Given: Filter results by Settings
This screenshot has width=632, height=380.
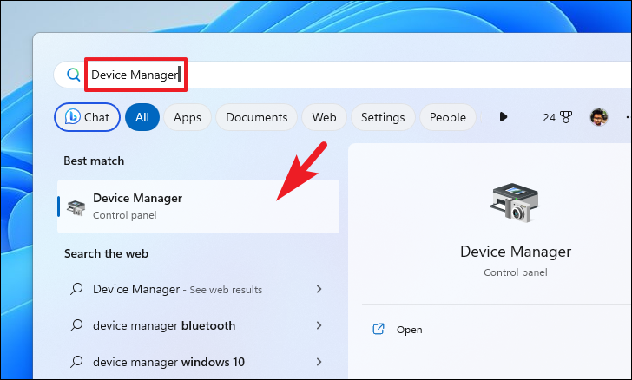Looking at the screenshot, I should (383, 117).
